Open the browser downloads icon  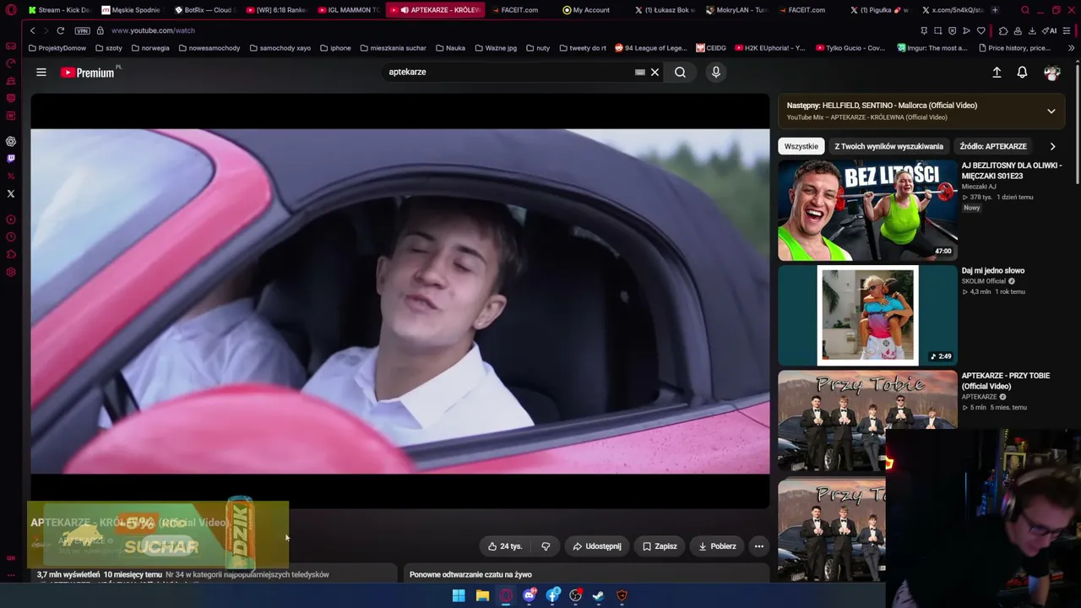coord(1032,30)
